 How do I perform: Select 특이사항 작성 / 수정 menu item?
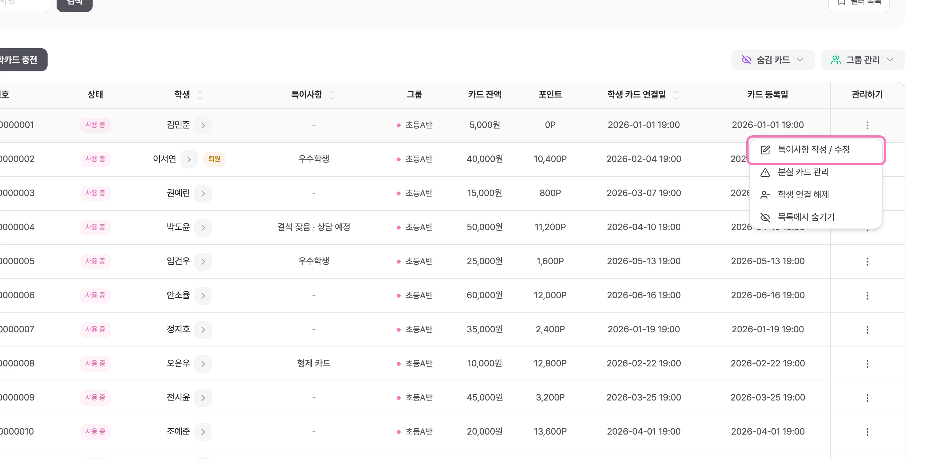coord(816,149)
